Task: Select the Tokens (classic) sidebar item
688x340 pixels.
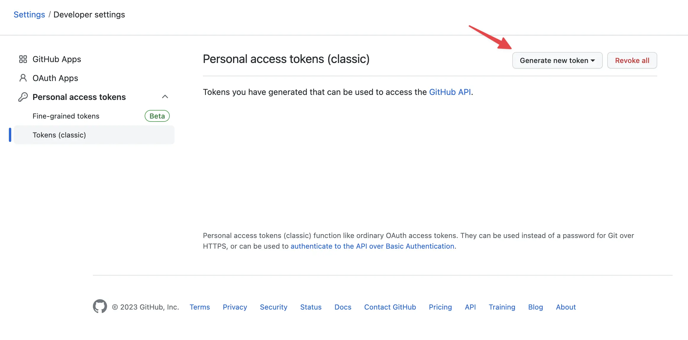Action: [59, 135]
